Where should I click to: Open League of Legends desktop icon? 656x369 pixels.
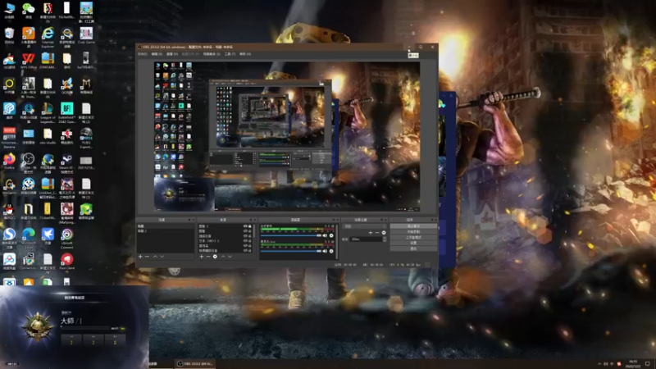click(x=48, y=112)
